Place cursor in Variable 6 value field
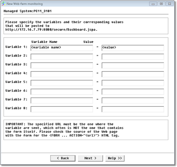 coord(133,92)
